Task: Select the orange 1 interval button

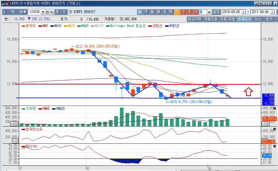Action: (x=177, y=12)
